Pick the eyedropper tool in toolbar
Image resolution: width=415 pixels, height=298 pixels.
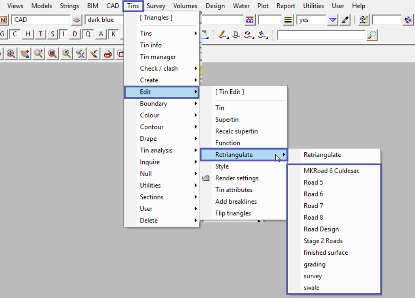(x=345, y=20)
